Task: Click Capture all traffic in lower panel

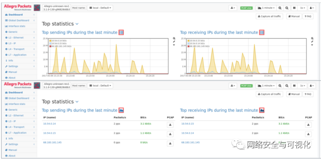Action: pyautogui.click(x=269, y=94)
